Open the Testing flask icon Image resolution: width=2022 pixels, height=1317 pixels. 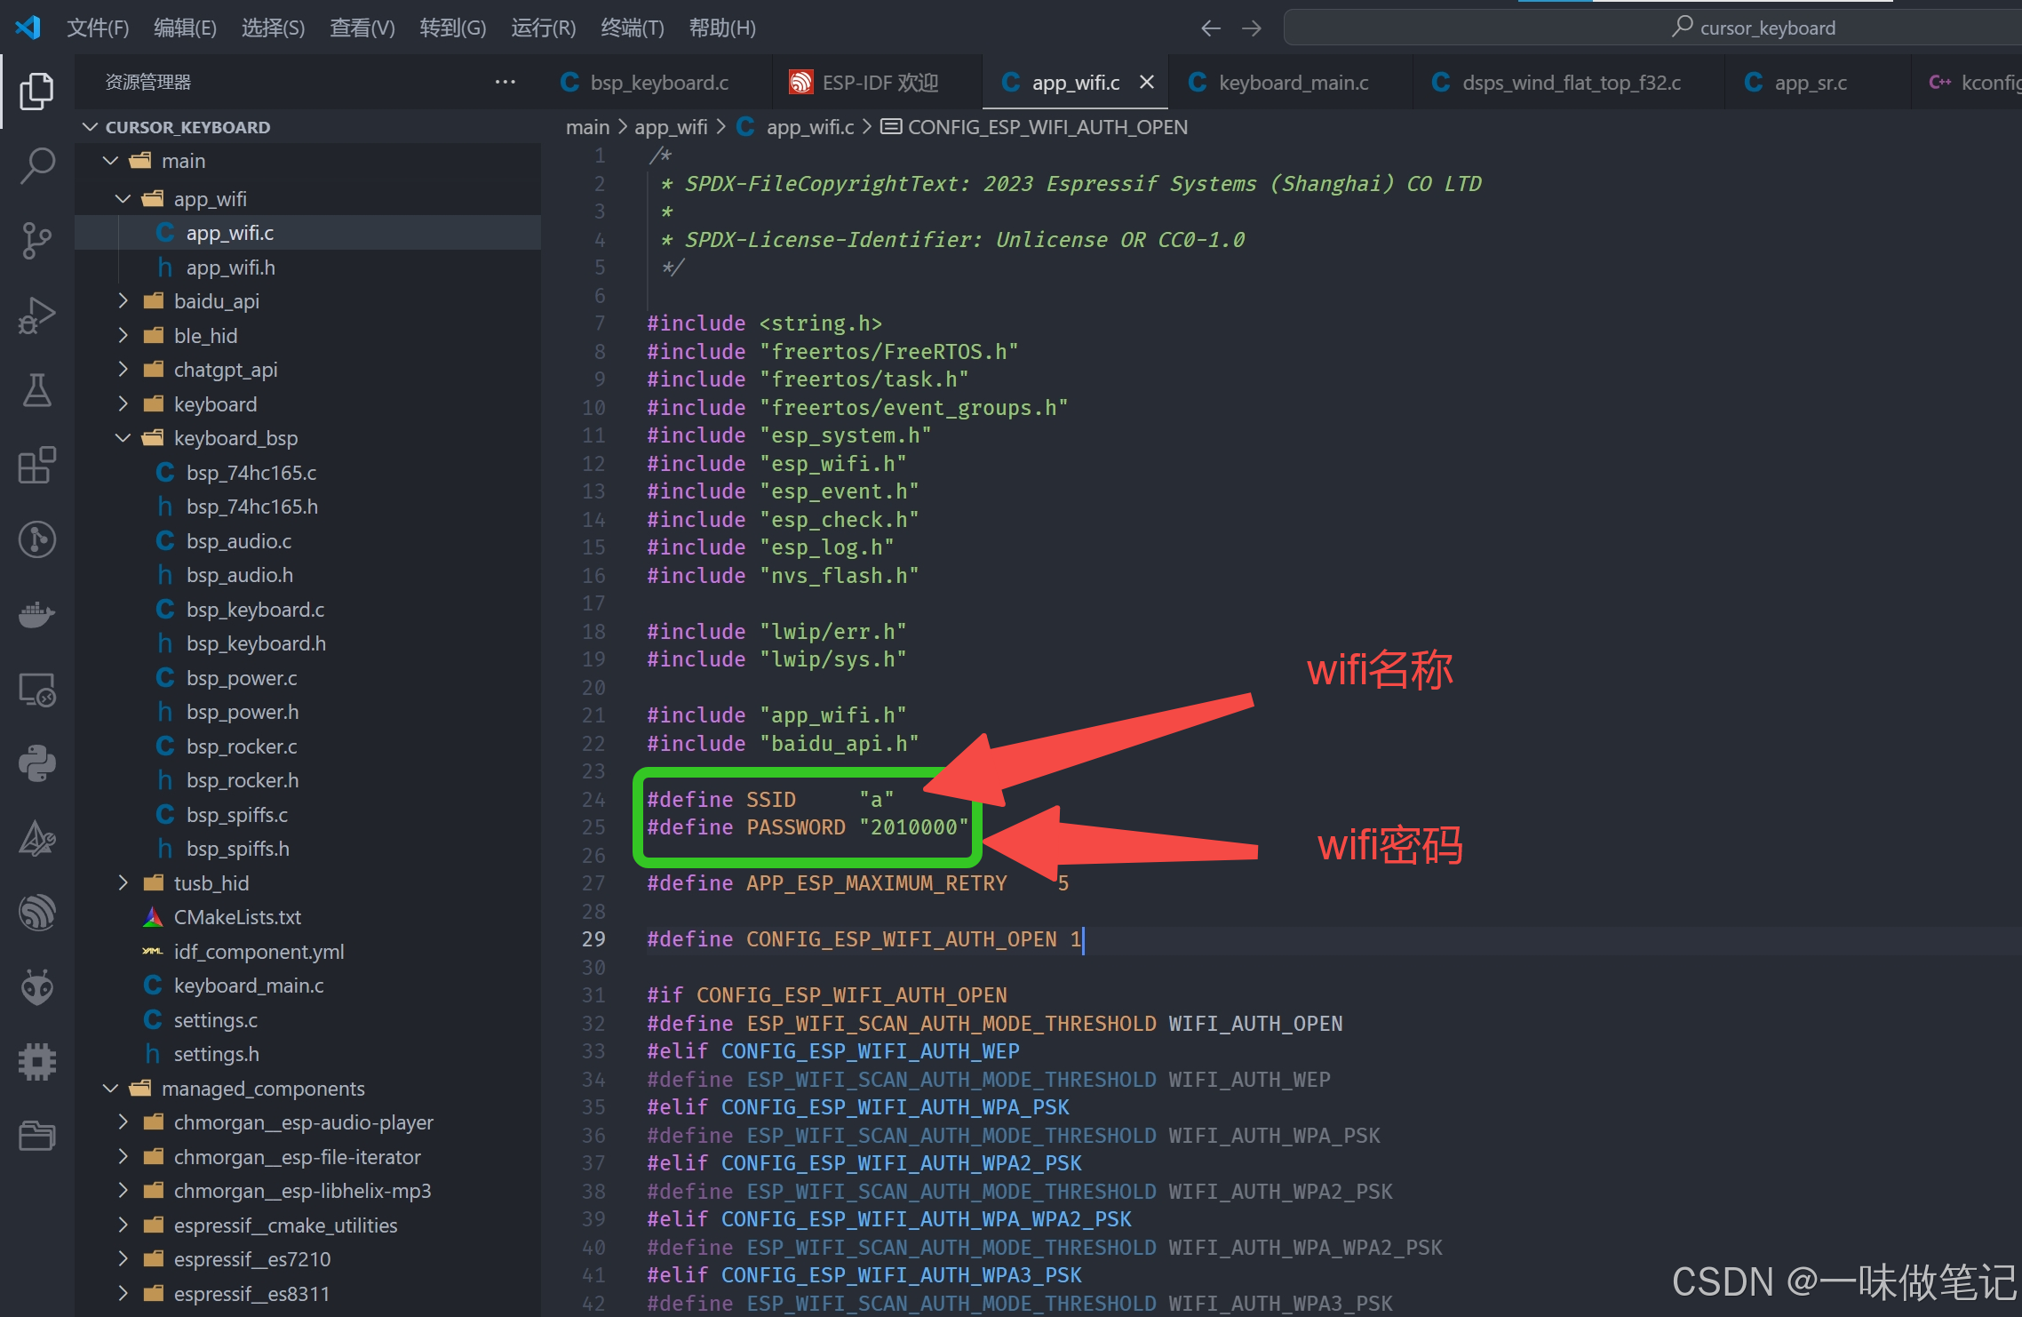36,390
